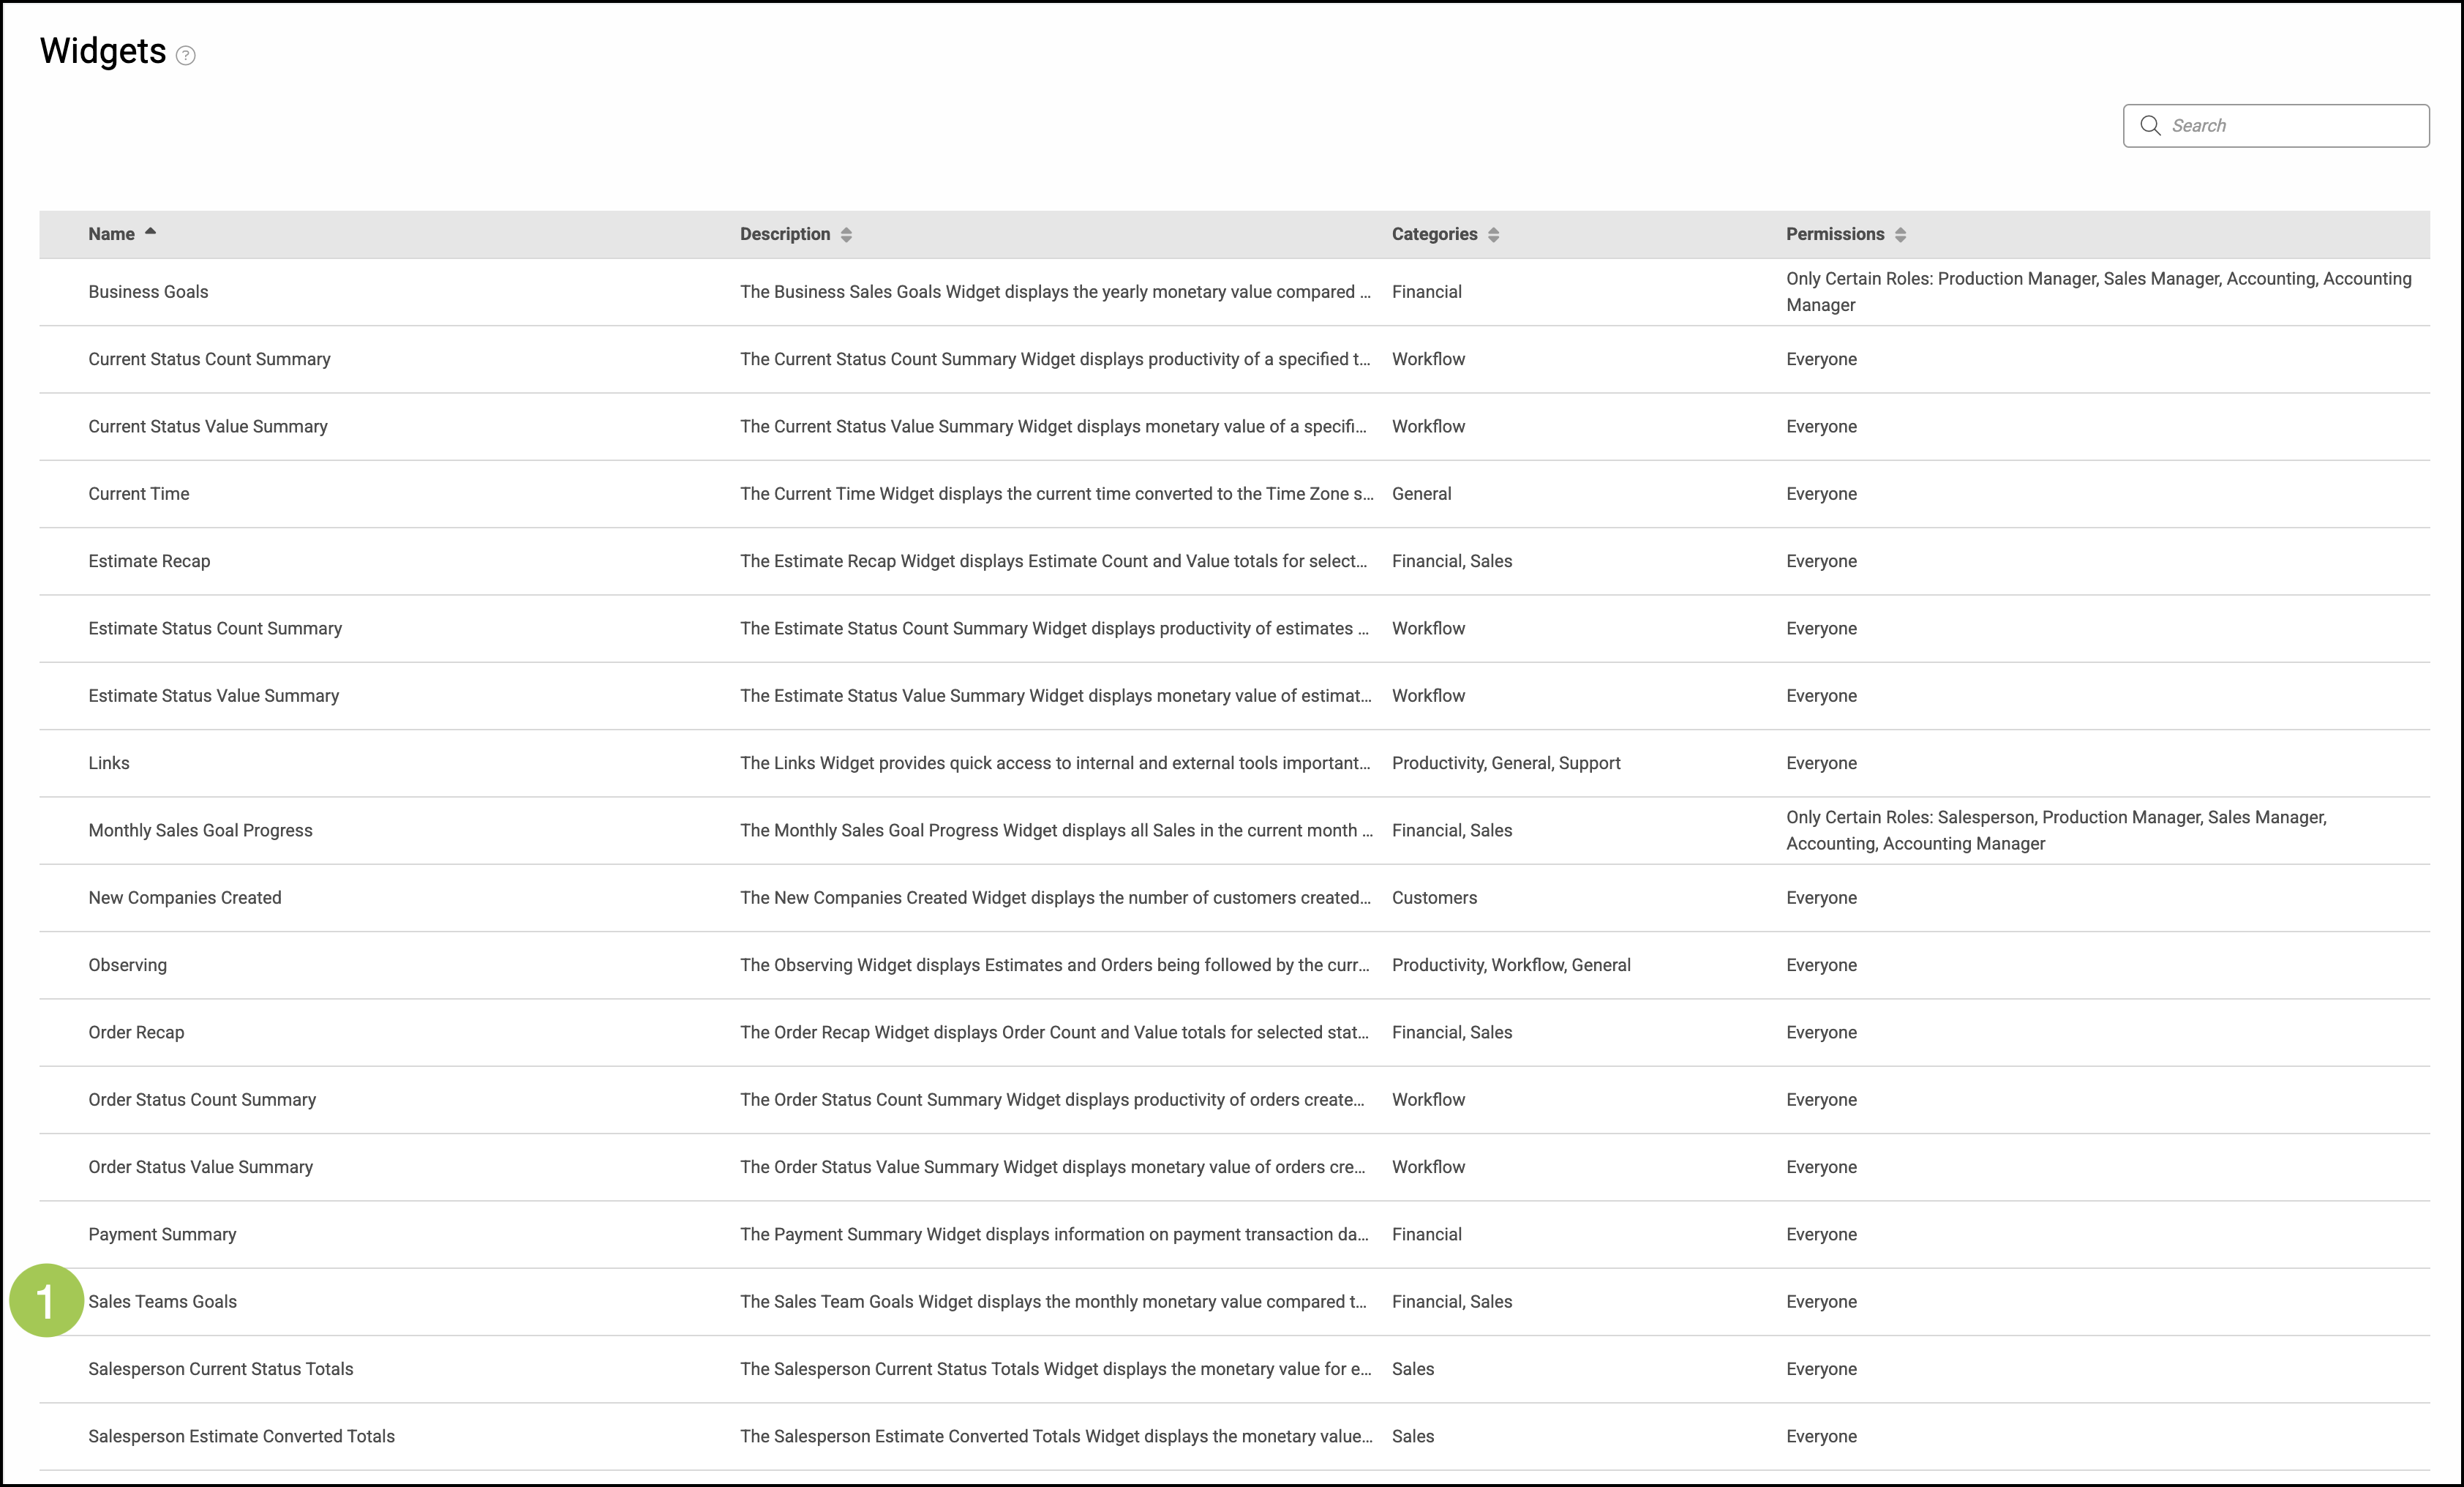The image size is (2464, 1487).
Task: Click the Description column sort arrows
Action: (846, 234)
